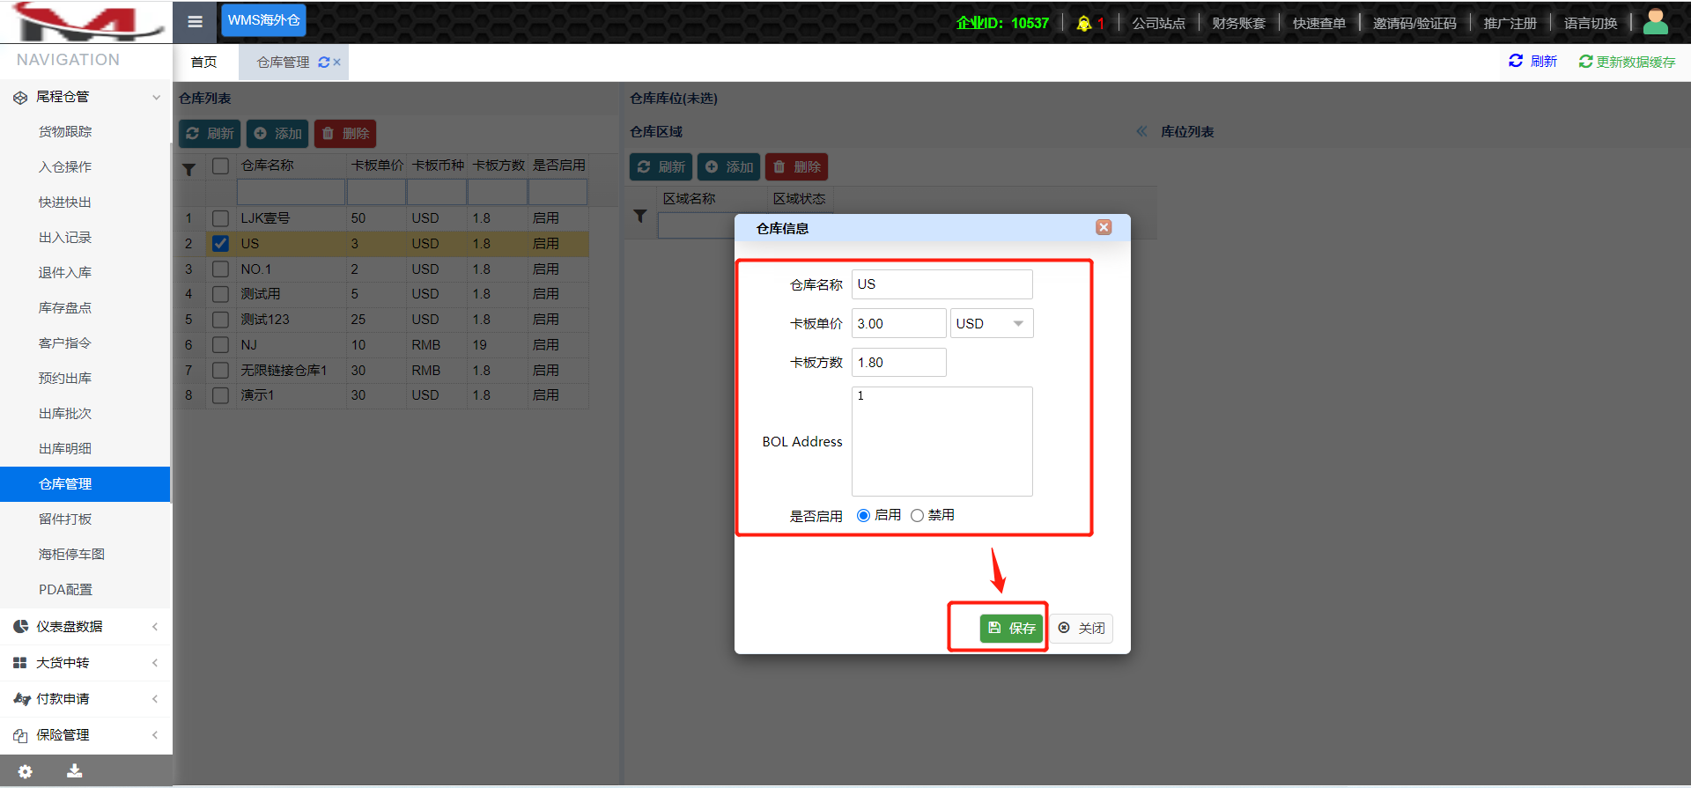Open 入仓操作 in the sidebar
1691x788 pixels.
pyautogui.click(x=65, y=167)
